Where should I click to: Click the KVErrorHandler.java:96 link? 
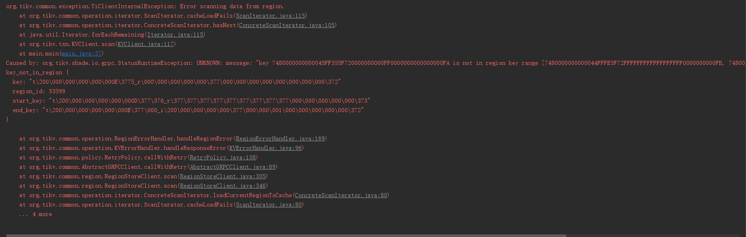[x=265, y=148]
